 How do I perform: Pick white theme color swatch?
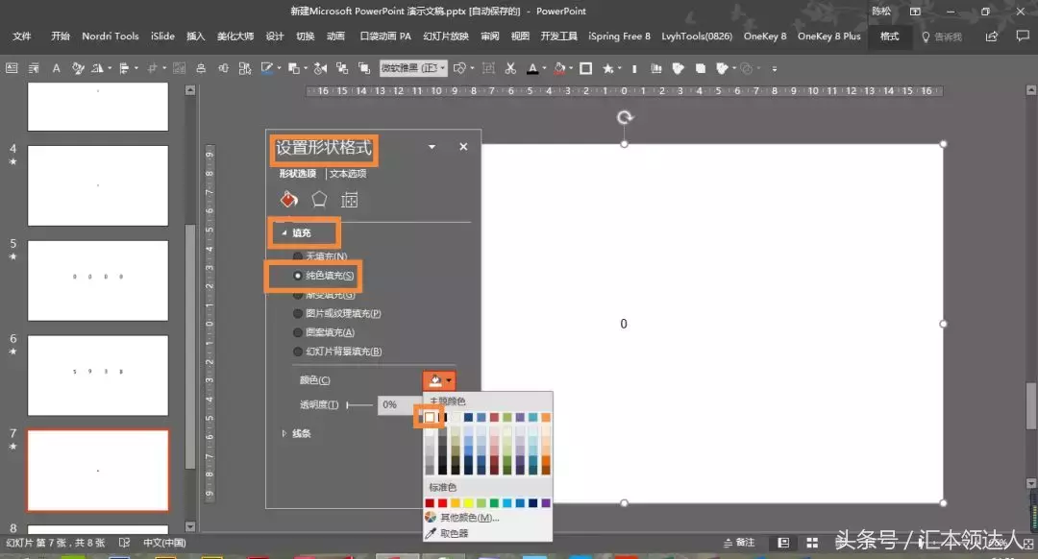click(x=430, y=418)
